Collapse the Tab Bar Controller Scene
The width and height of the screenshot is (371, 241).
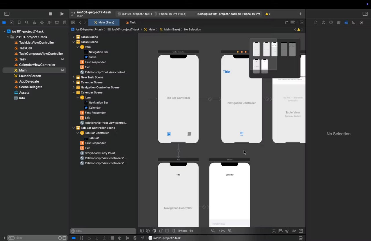click(74, 128)
